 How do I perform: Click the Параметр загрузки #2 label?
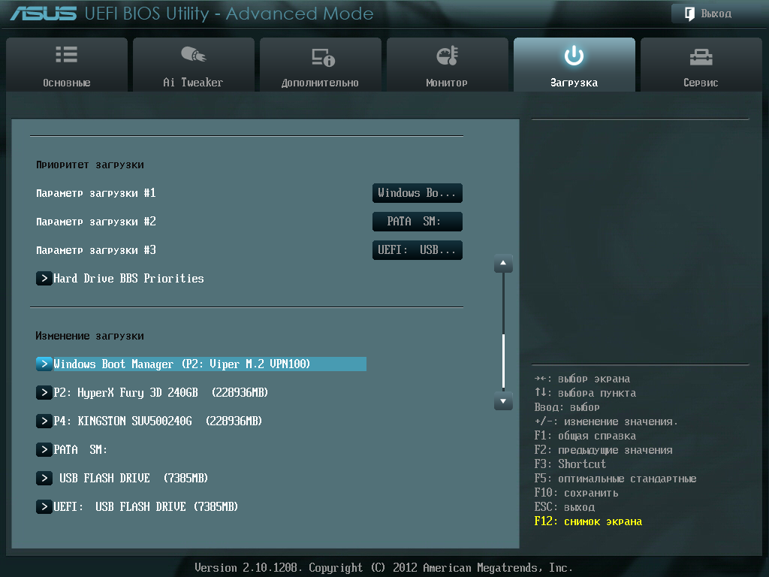point(96,222)
